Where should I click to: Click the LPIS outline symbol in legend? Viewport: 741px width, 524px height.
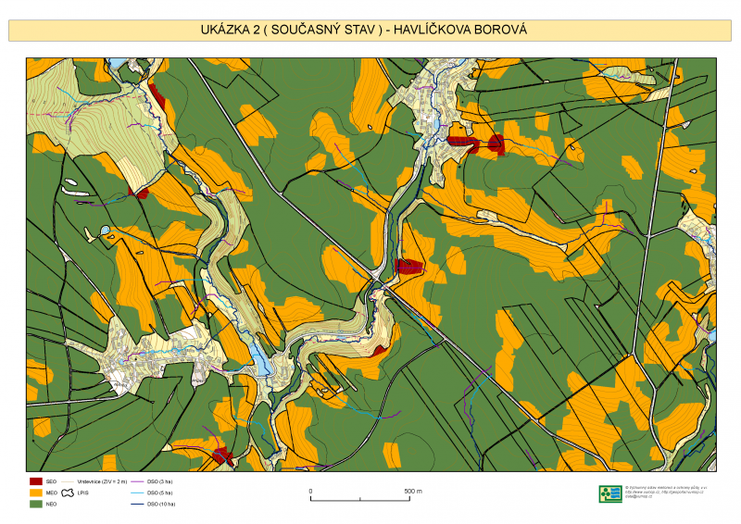click(68, 493)
